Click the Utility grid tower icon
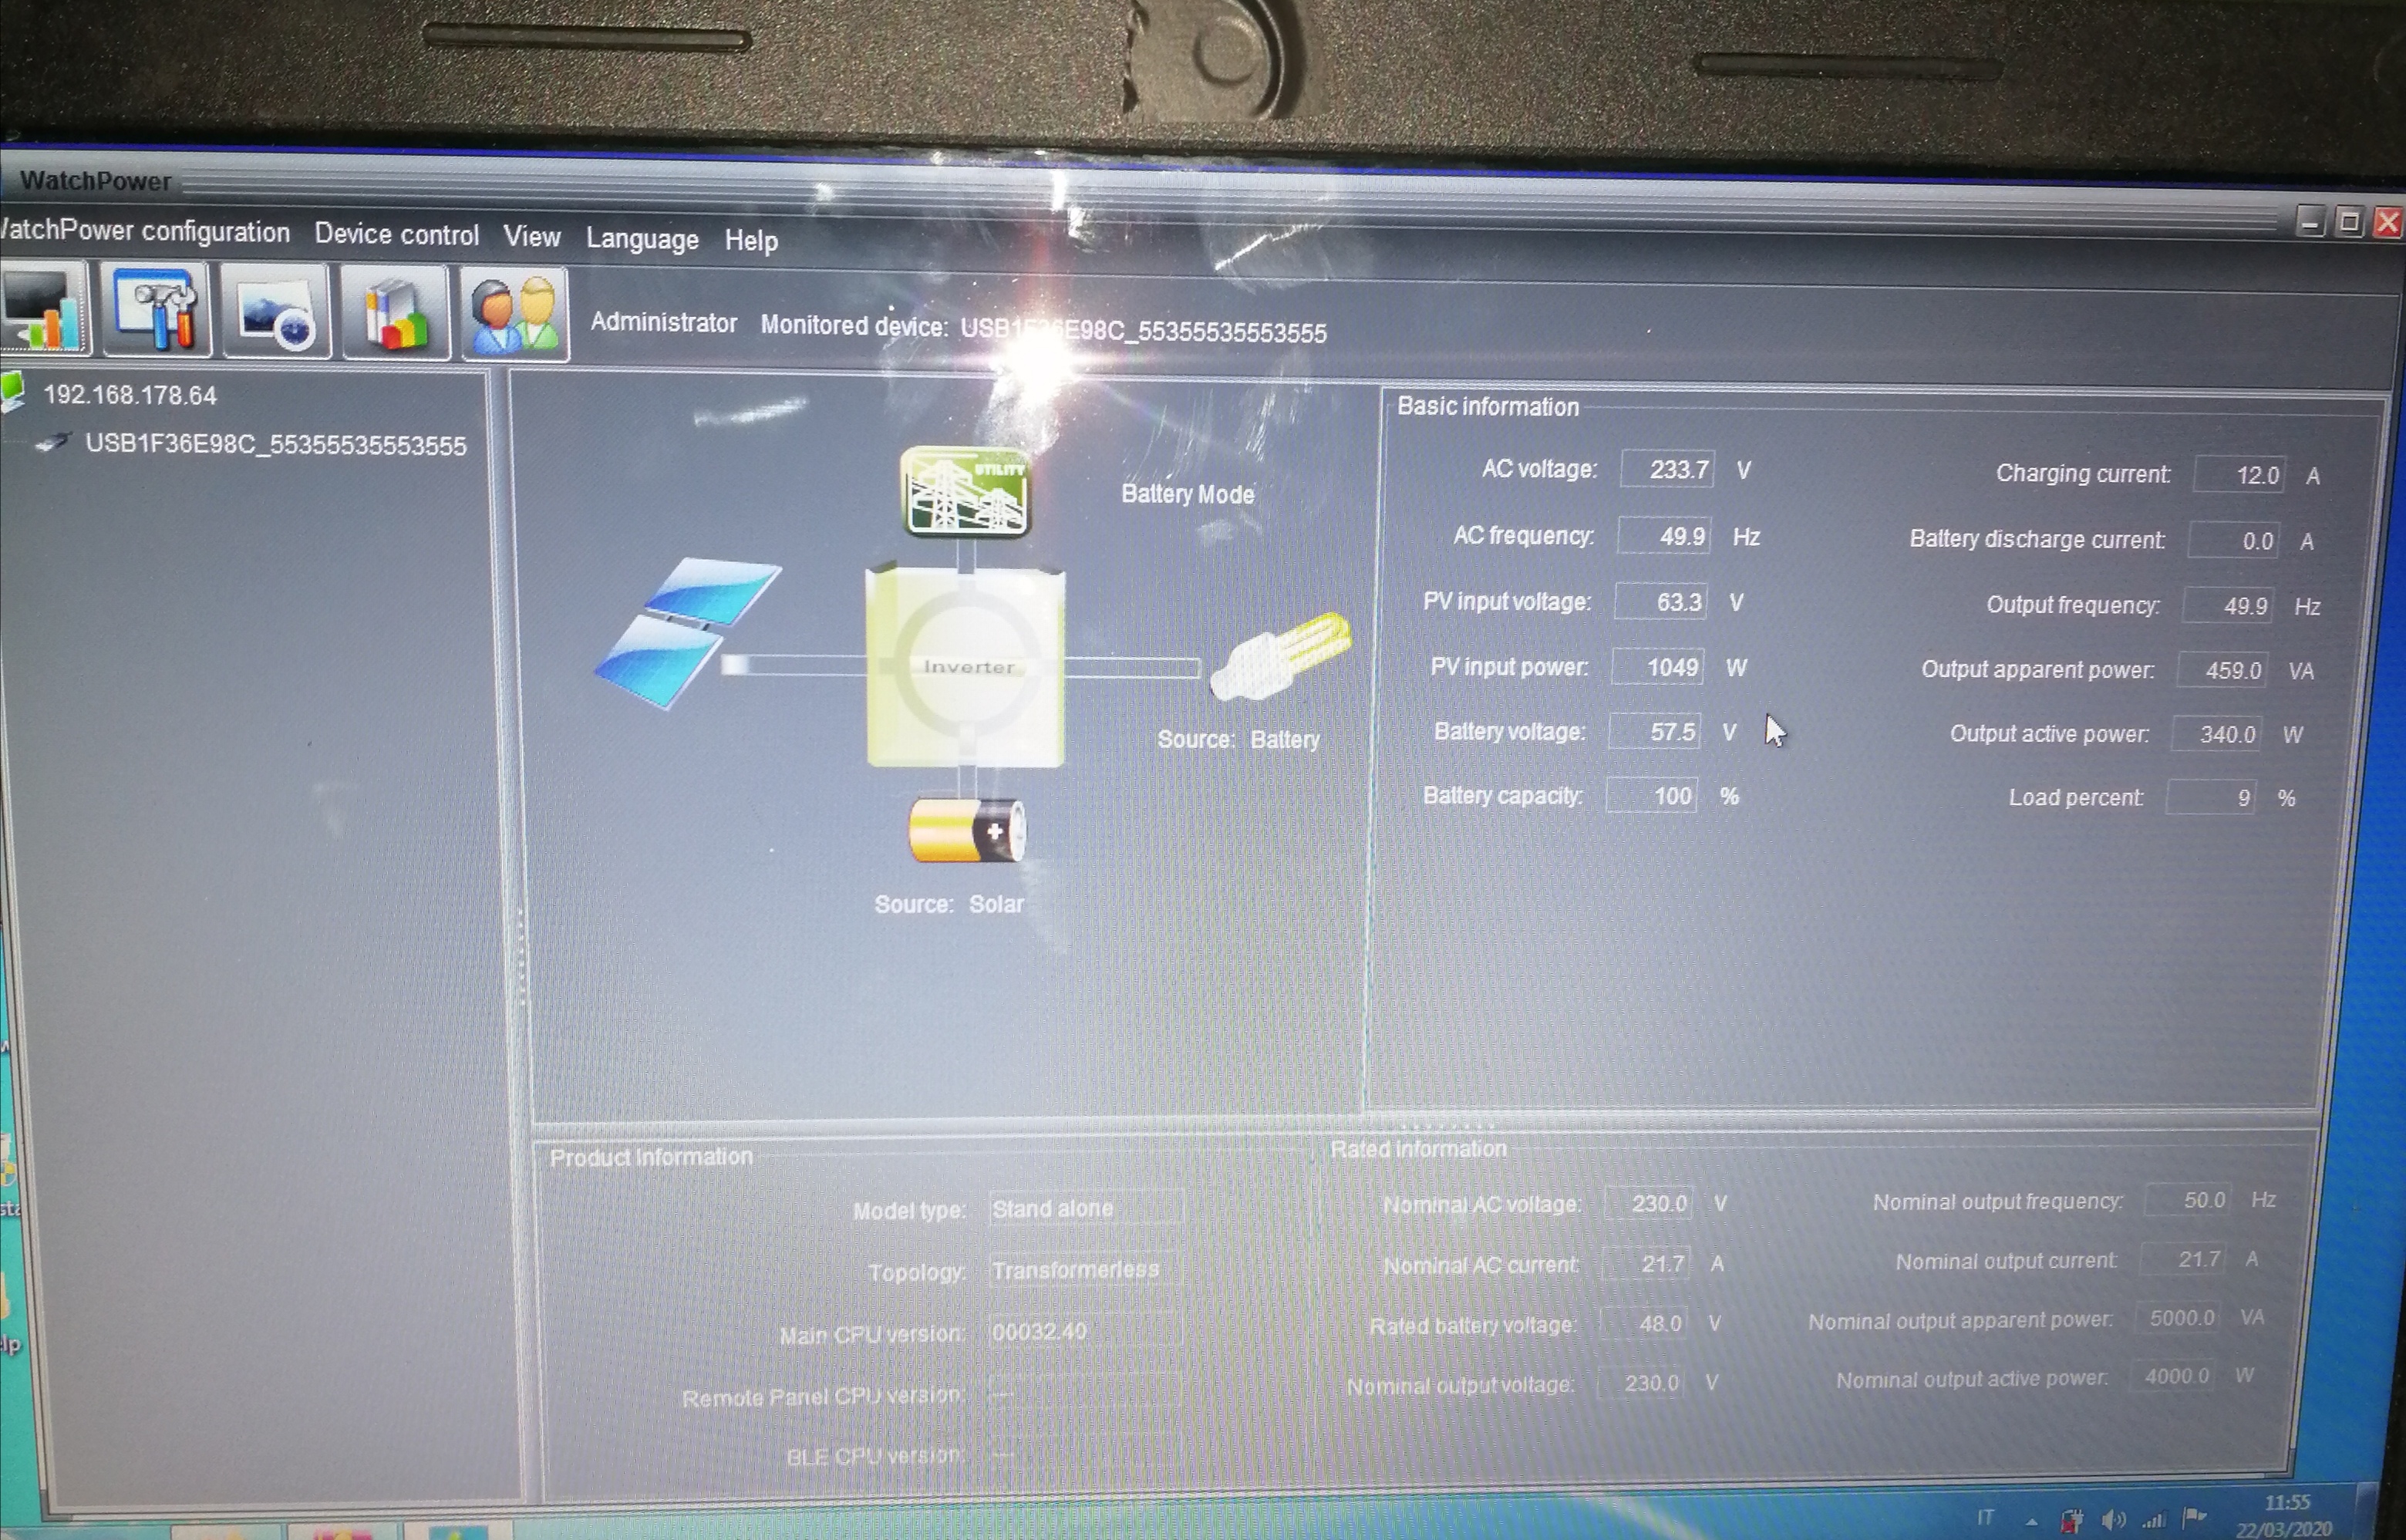Screen dimensions: 2406x1540 965,492
